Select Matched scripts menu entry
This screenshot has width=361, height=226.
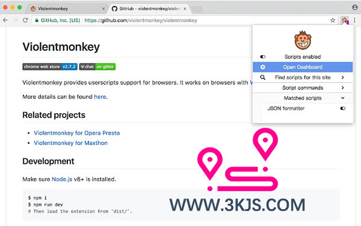click(x=303, y=98)
